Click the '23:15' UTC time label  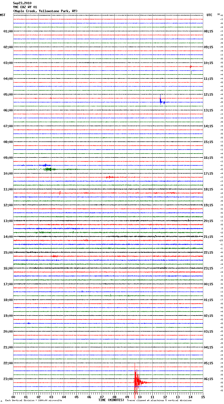pos(208,268)
